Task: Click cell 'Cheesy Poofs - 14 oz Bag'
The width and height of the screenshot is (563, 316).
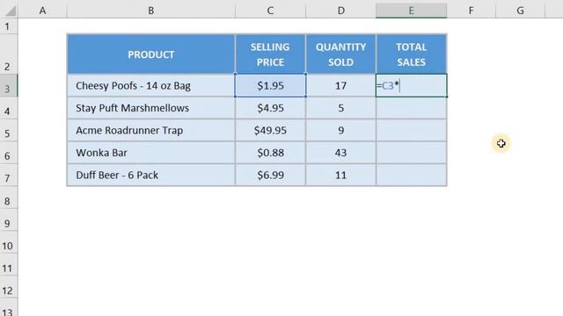Action: [x=150, y=86]
